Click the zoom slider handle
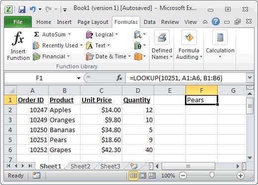This screenshot has width=258, height=185. tap(212, 176)
